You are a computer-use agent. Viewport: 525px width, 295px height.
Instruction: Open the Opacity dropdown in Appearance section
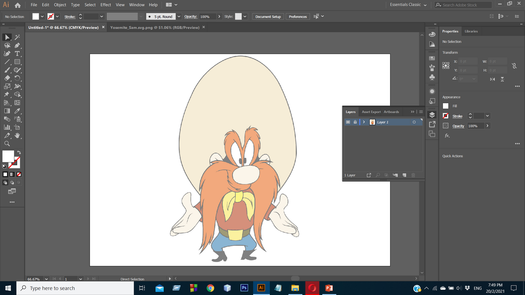click(487, 126)
